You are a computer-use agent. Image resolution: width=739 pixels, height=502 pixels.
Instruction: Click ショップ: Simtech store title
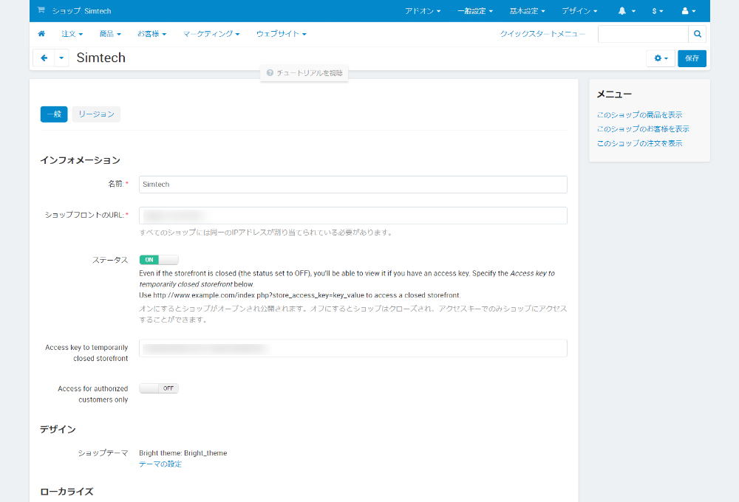81,11
